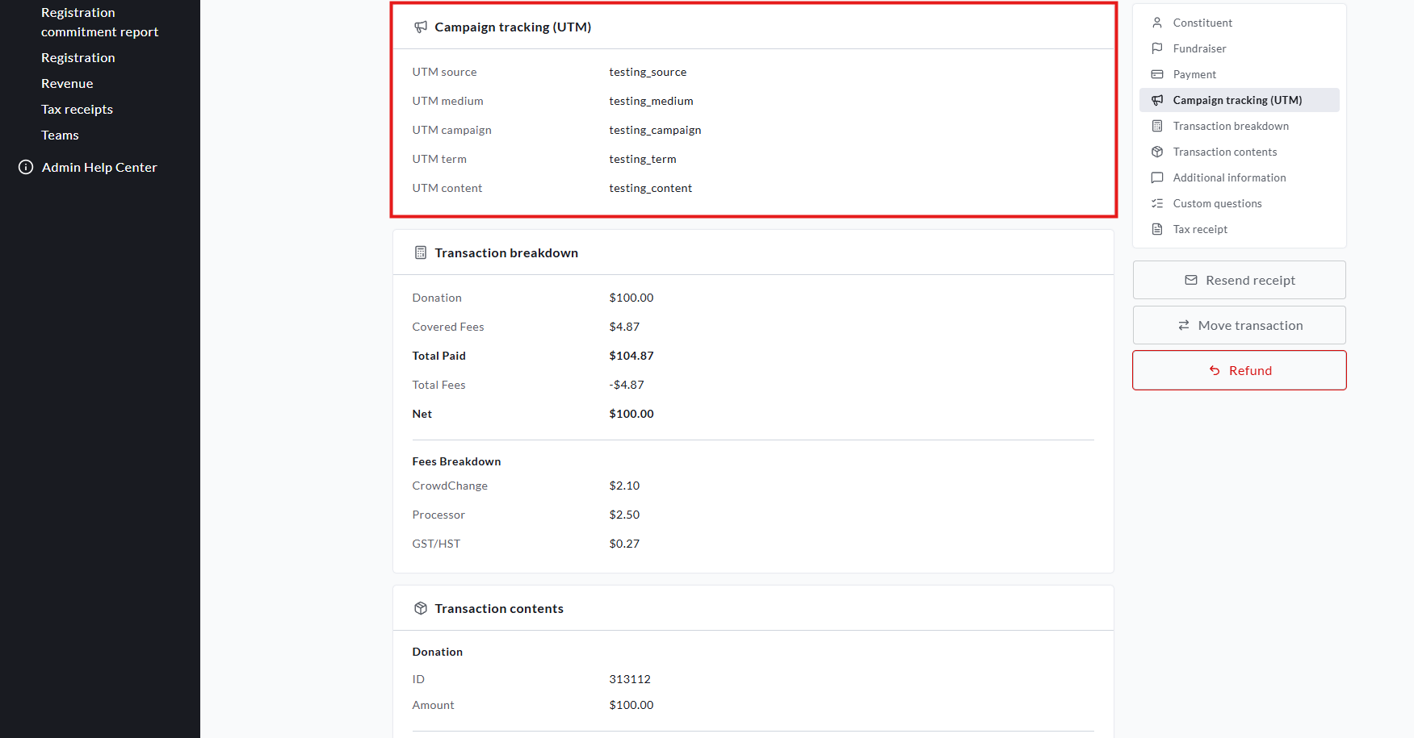Click the GST/HST fee value $0.27
The height and width of the screenshot is (738, 1414).
pyautogui.click(x=624, y=544)
